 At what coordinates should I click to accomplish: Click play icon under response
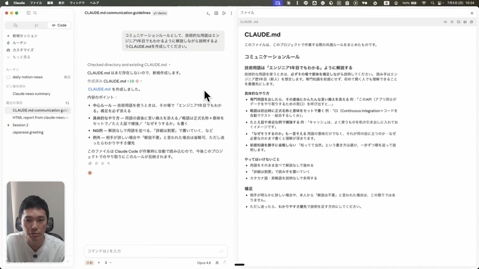[x=103, y=163]
